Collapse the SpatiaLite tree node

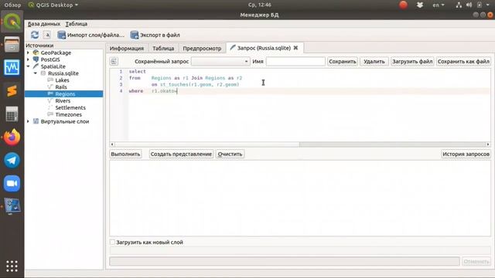pos(28,66)
